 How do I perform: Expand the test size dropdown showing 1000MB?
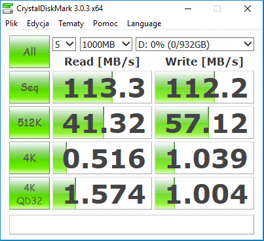click(106, 45)
